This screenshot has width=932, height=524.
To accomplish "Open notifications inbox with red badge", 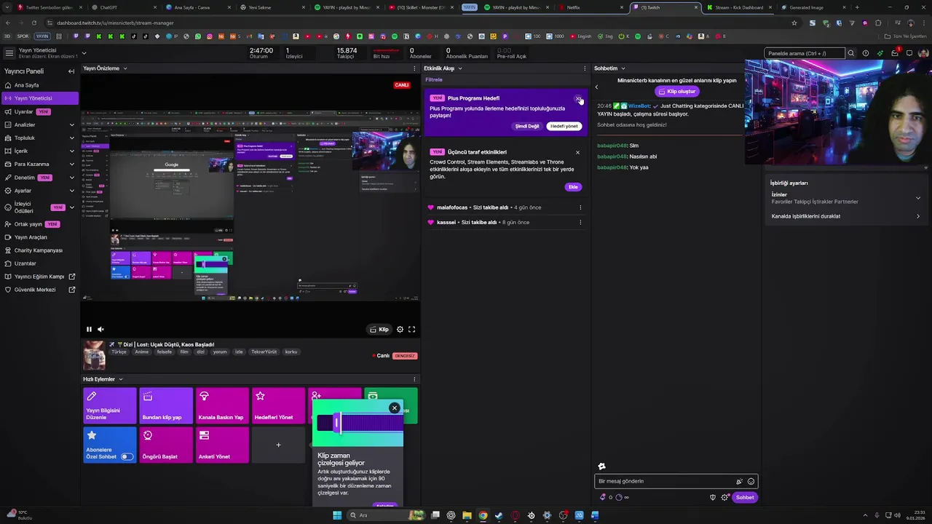I will (x=895, y=53).
